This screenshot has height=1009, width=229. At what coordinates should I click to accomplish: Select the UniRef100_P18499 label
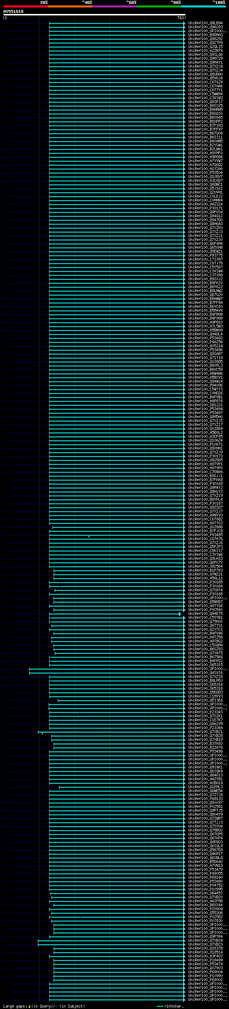205,960
